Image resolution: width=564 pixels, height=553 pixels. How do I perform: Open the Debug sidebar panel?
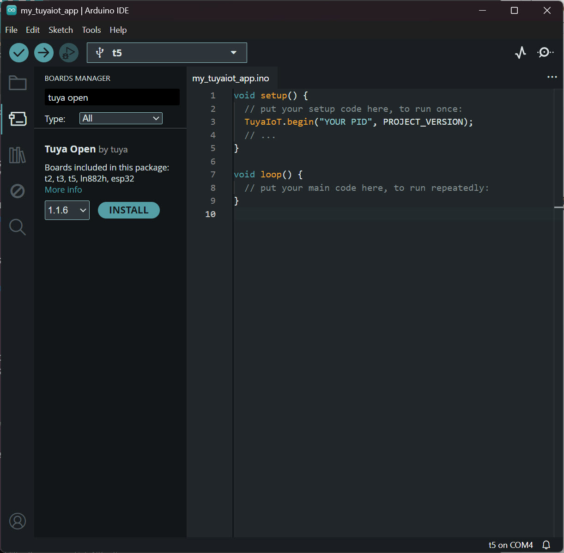17,191
